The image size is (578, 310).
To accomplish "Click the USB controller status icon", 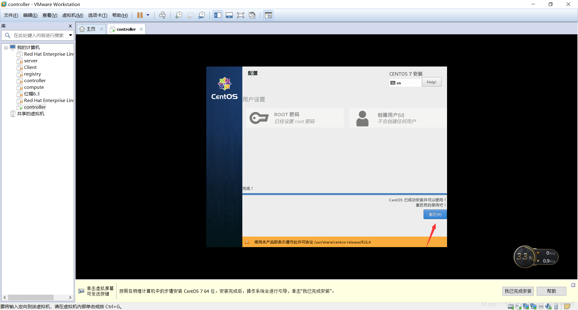I will pos(556,306).
